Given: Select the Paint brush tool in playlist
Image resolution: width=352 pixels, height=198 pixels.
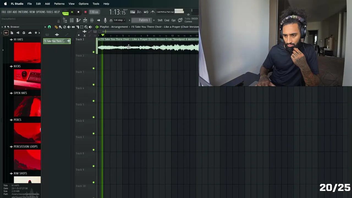Looking at the screenshot, I should pos(60,27).
